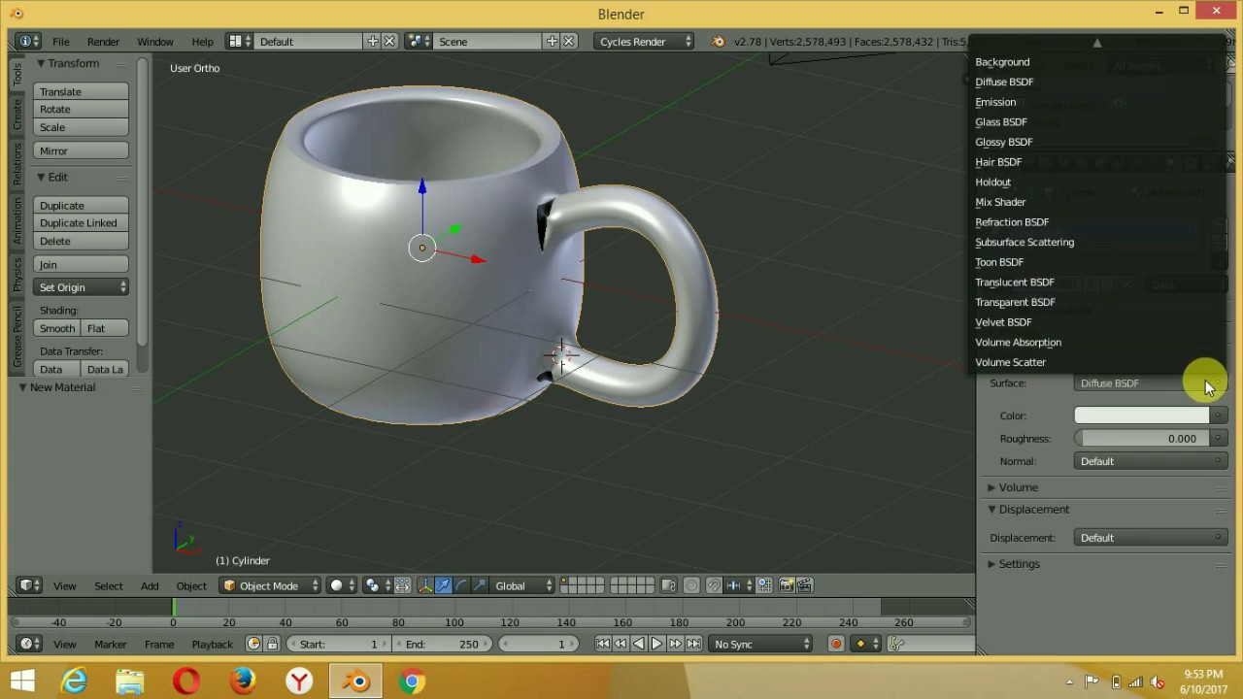1243x699 pixels.
Task: Click the snap element type icon
Action: 738,585
